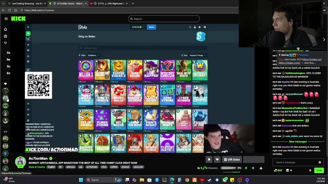Open veryrareforever's chat profile

pyautogui.click(x=294, y=94)
